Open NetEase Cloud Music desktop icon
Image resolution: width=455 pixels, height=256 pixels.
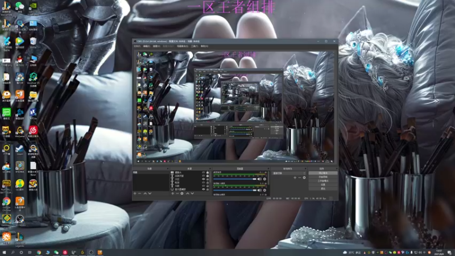(x=33, y=131)
